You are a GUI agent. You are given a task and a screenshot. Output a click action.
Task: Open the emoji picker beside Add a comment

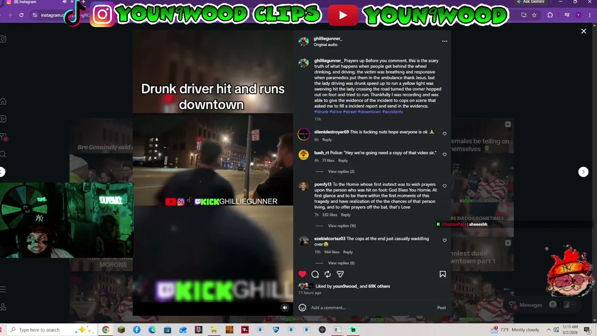[302, 308]
